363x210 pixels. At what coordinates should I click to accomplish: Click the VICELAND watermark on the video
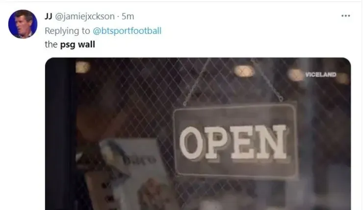(321, 74)
